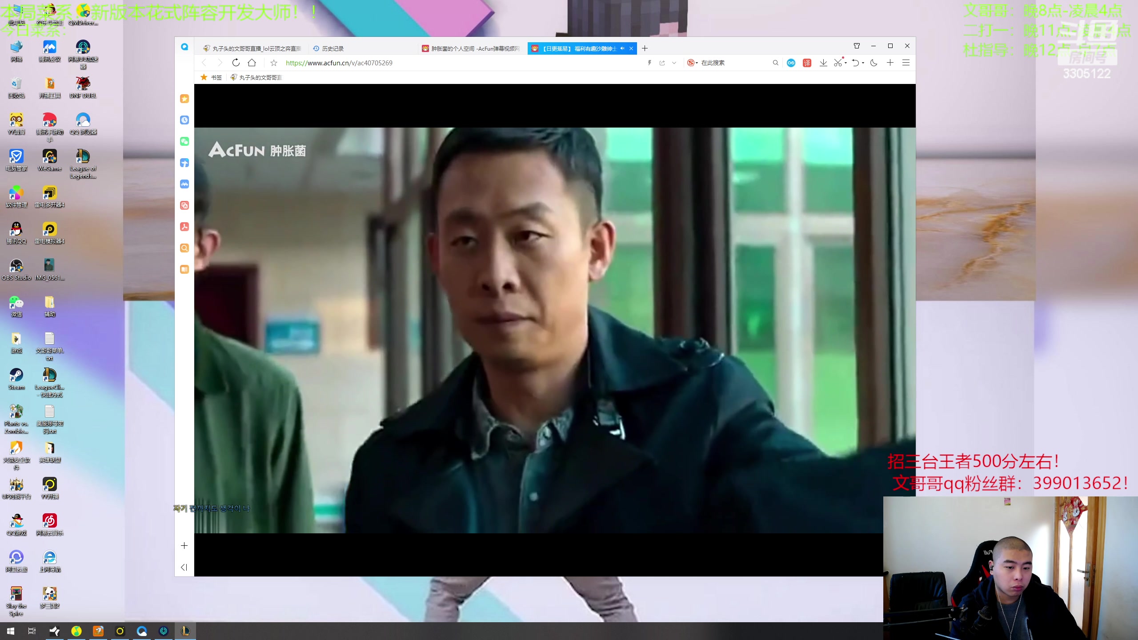Open the browser hamburger menu

[906, 63]
